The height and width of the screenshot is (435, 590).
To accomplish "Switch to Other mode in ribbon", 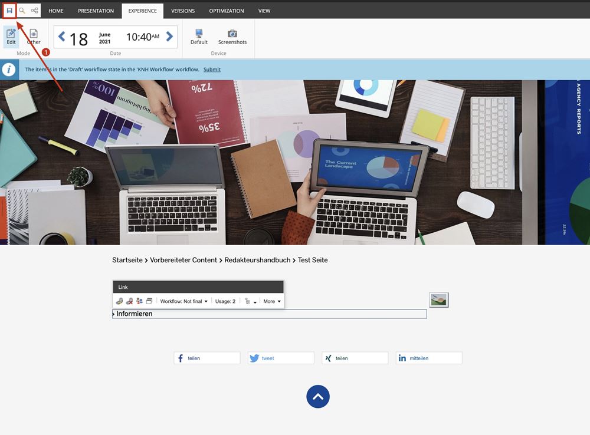I will tap(34, 37).
